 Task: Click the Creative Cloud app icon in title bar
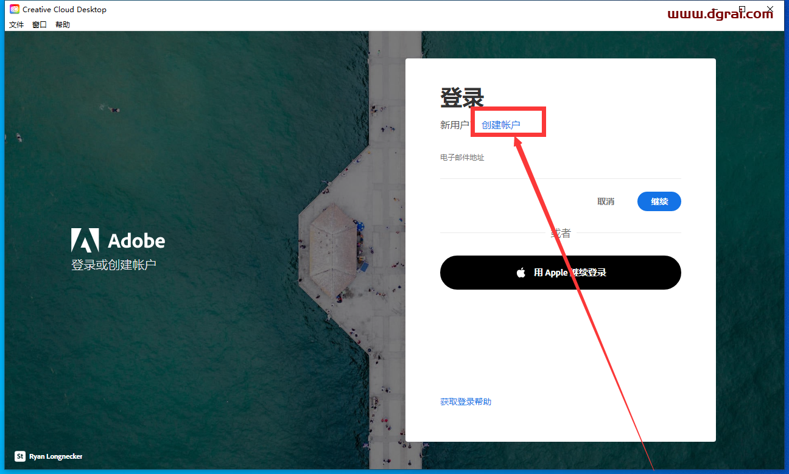point(15,9)
